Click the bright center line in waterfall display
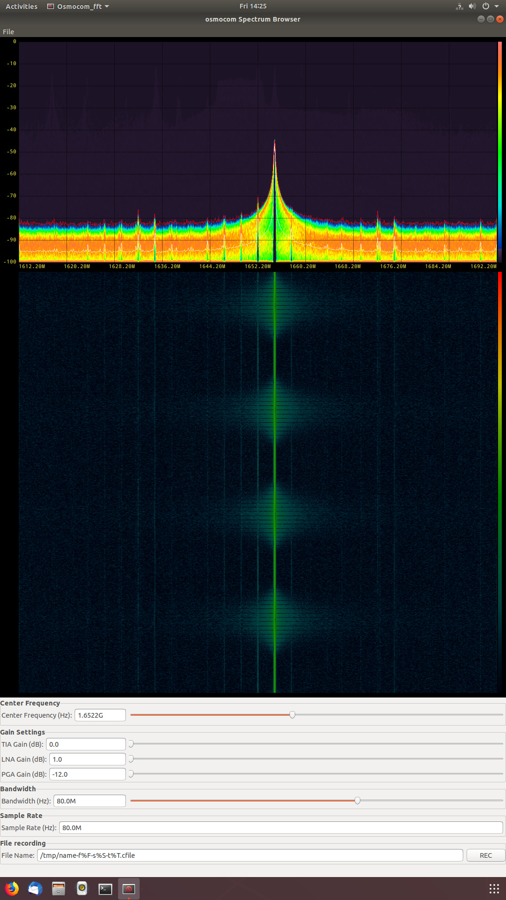 [275, 483]
